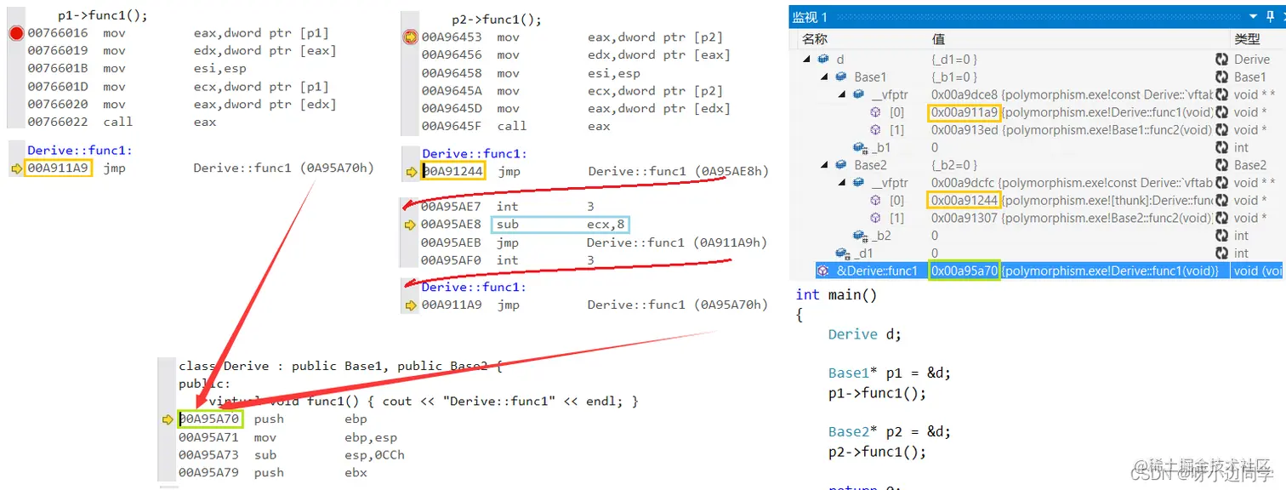Screen dimensions: 1286x490
Task: Pin the Watch 1 (监视 1) window
Action: (1270, 16)
